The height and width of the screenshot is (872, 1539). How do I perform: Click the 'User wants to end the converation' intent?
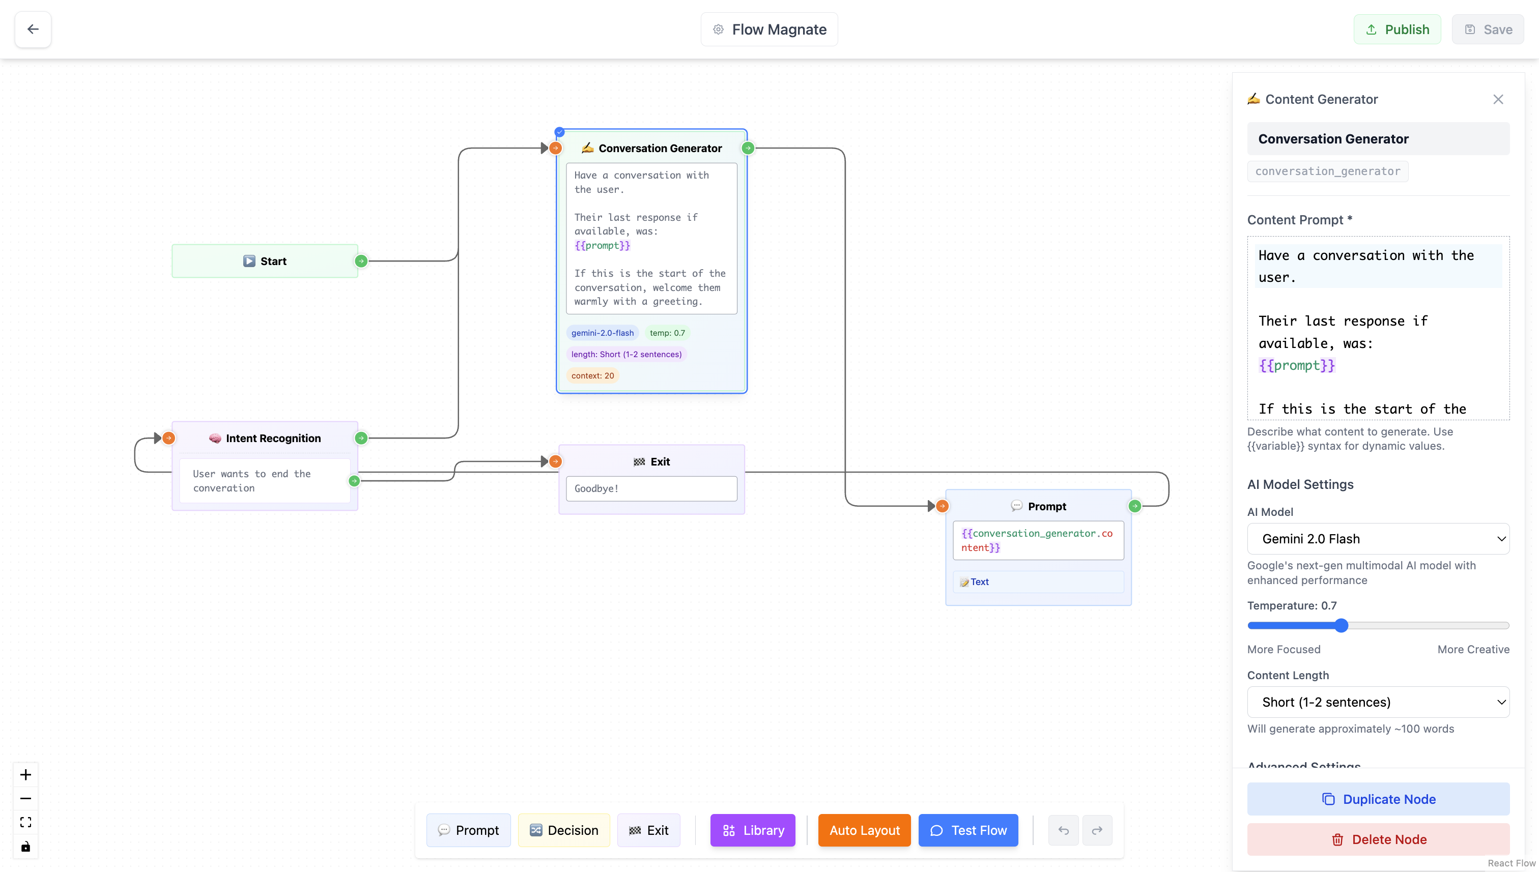point(265,481)
